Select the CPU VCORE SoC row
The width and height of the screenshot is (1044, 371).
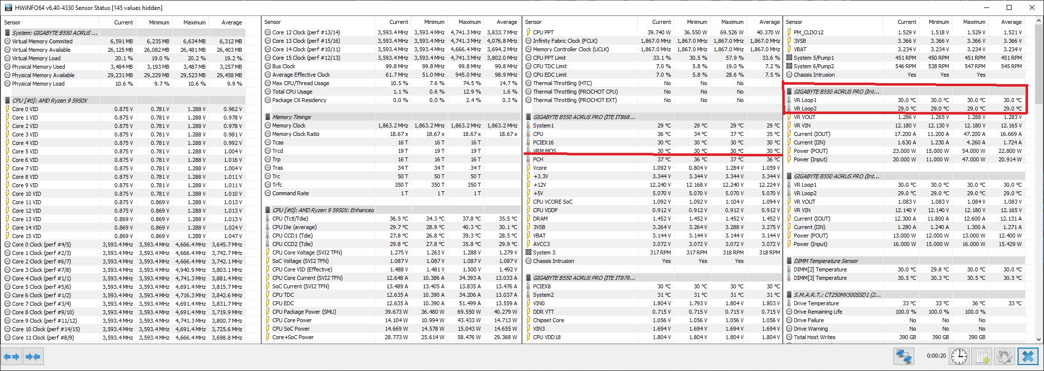point(653,202)
